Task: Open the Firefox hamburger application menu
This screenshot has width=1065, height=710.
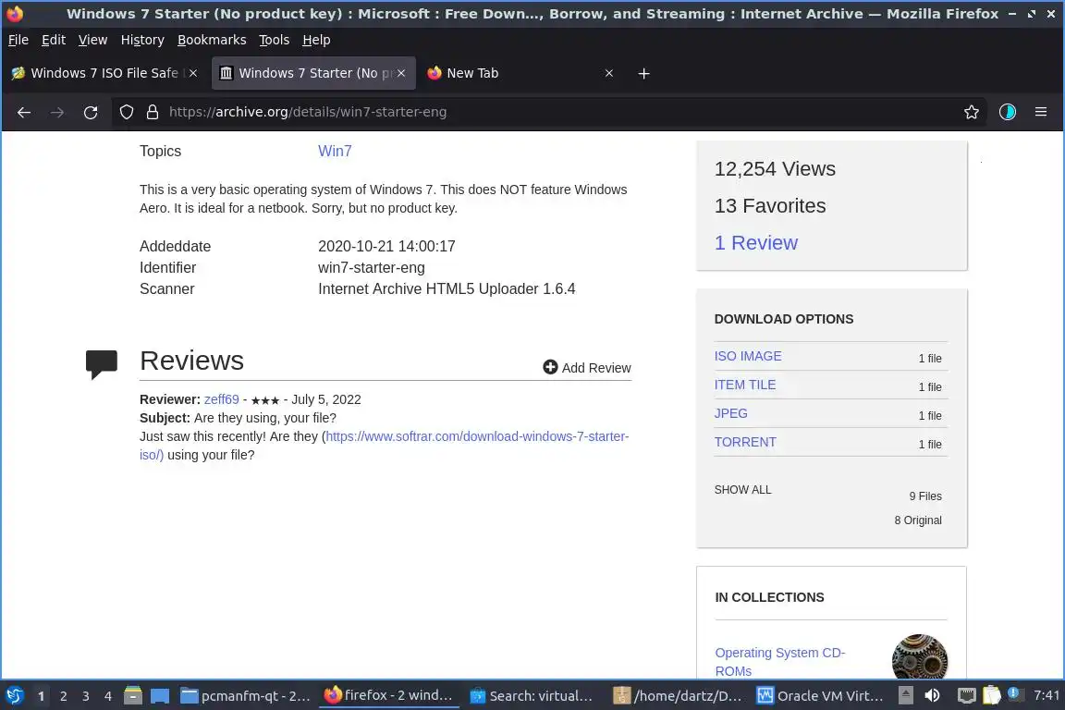Action: coord(1041,112)
